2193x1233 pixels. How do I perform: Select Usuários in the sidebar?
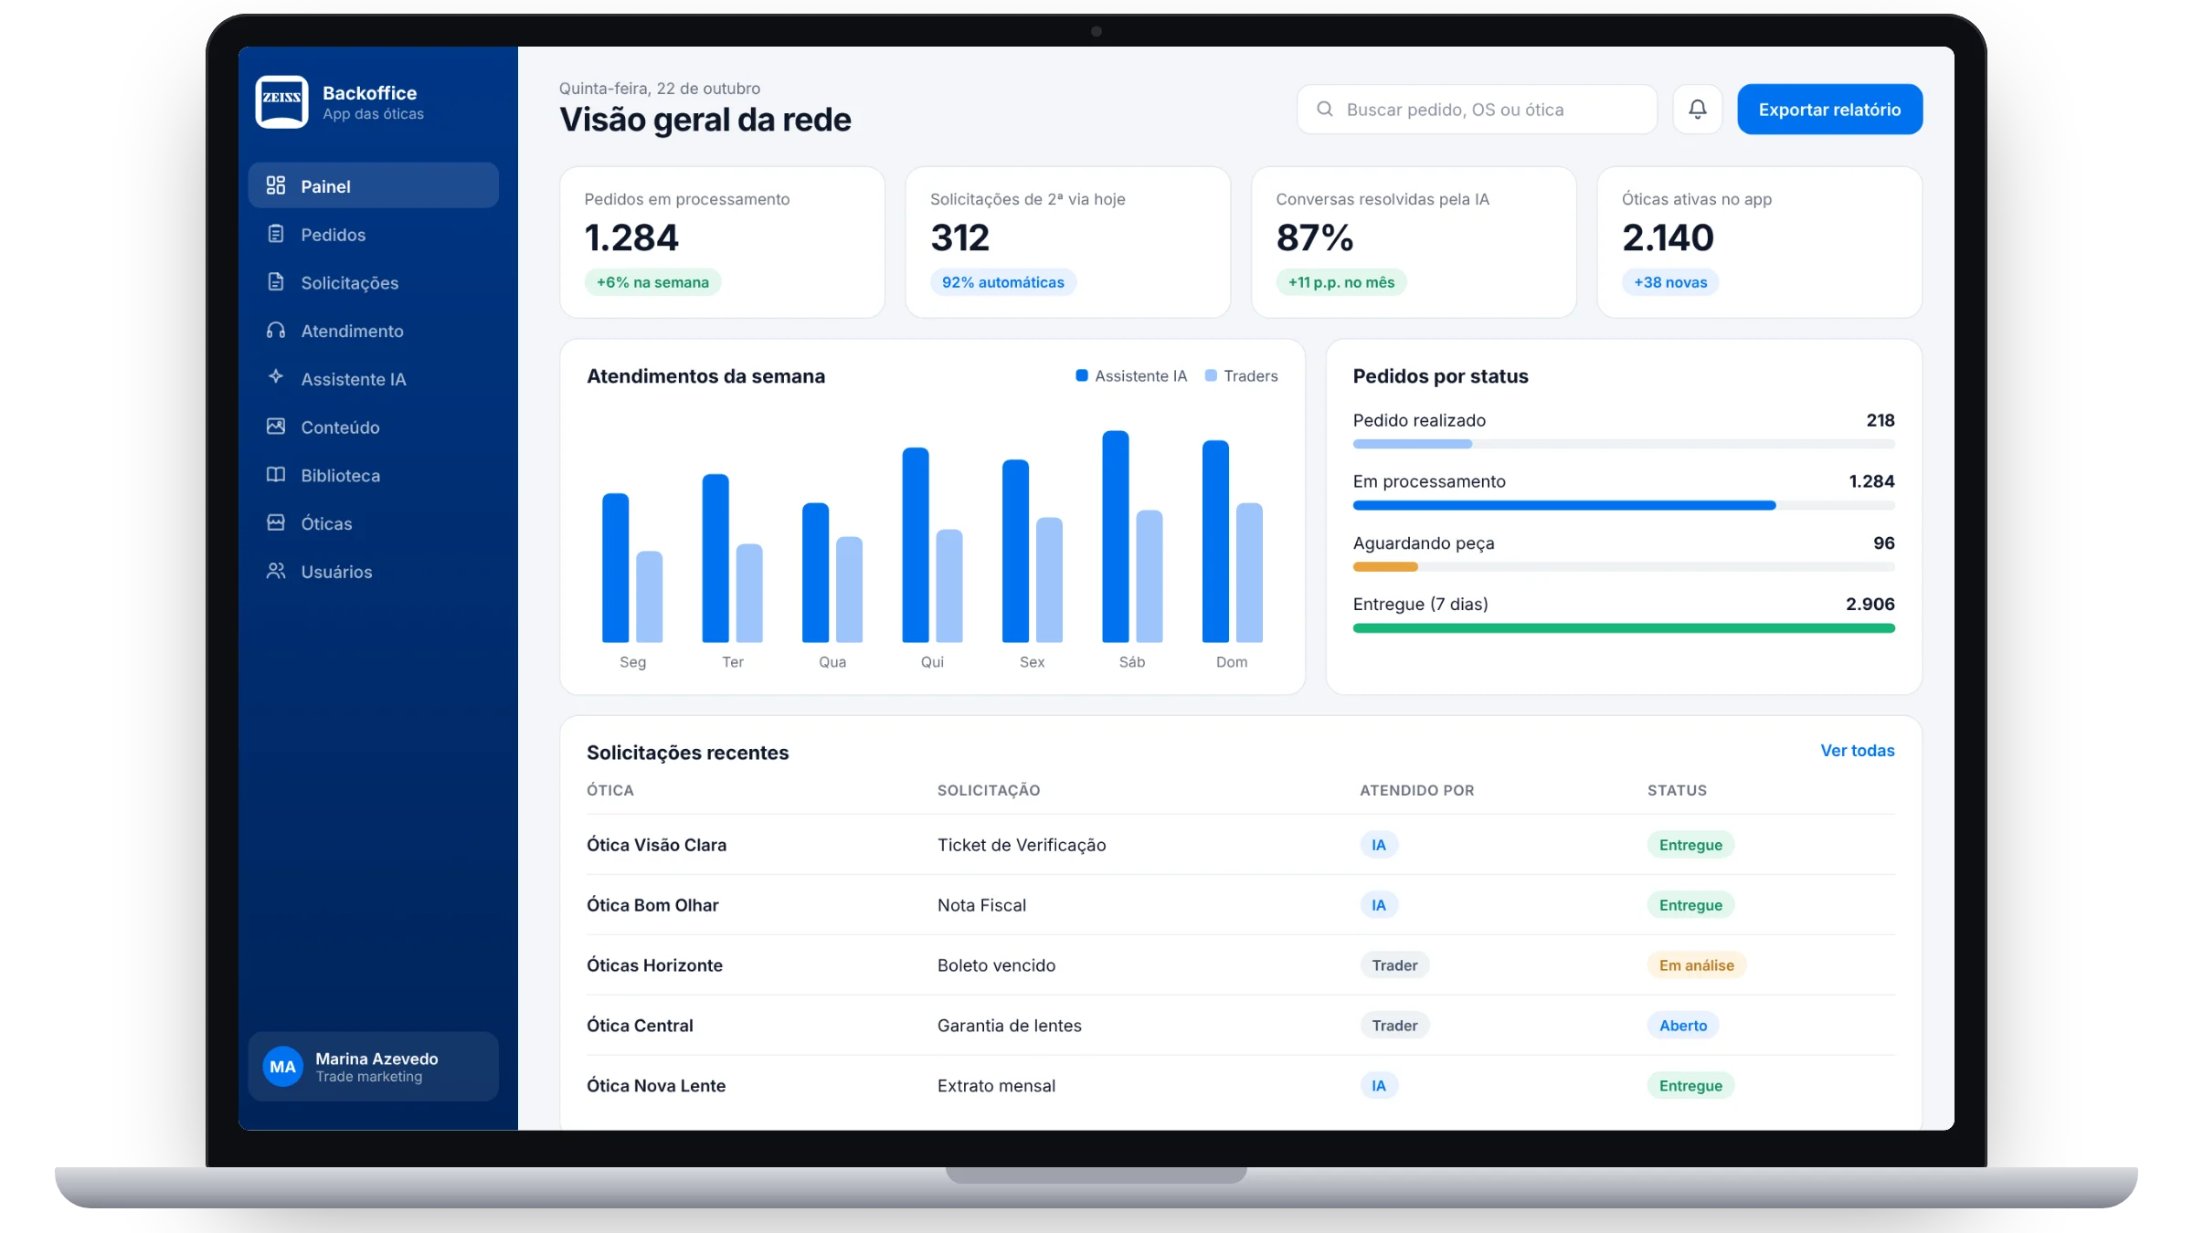373,572
